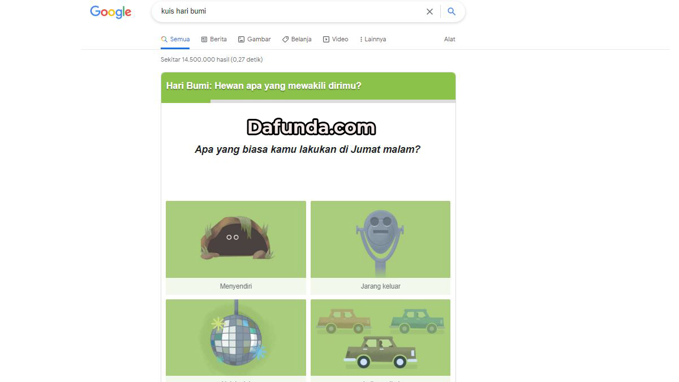Click the Google logo
Image resolution: width=679 pixels, height=382 pixels.
(x=110, y=12)
